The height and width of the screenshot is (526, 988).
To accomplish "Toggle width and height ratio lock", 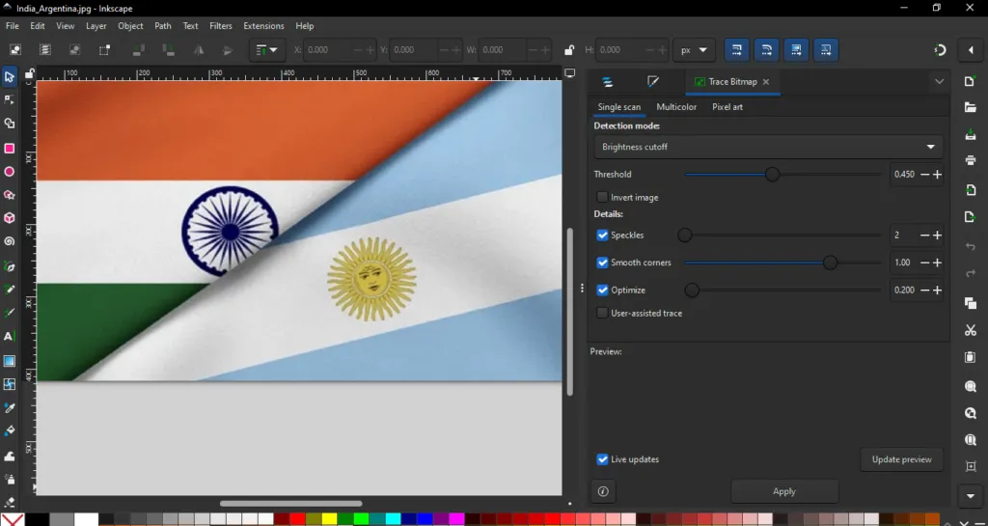I will pyautogui.click(x=569, y=50).
